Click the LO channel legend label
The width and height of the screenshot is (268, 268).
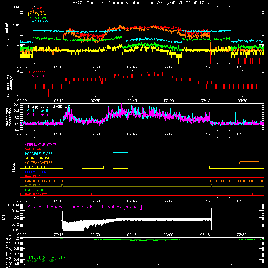pos(37,72)
